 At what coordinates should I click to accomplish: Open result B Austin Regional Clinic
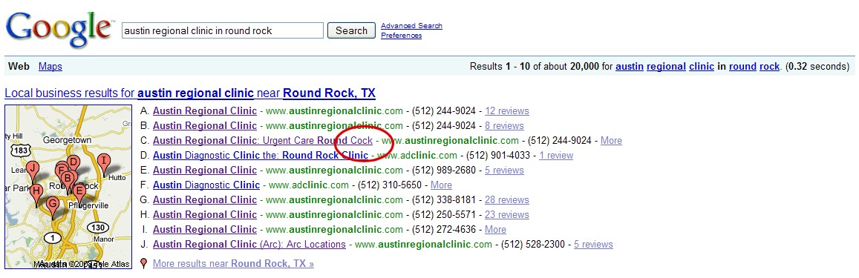tap(205, 126)
